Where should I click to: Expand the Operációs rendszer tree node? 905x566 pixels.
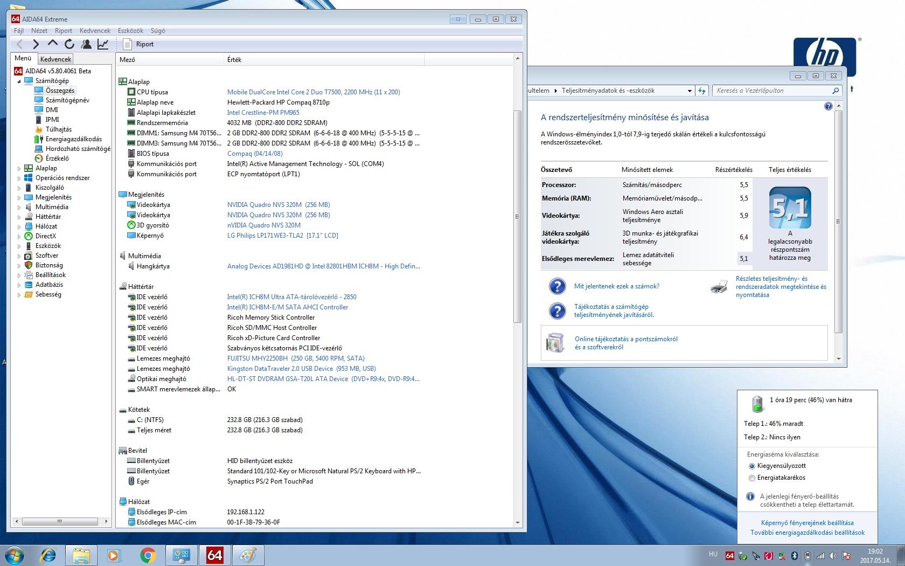pyautogui.click(x=19, y=178)
